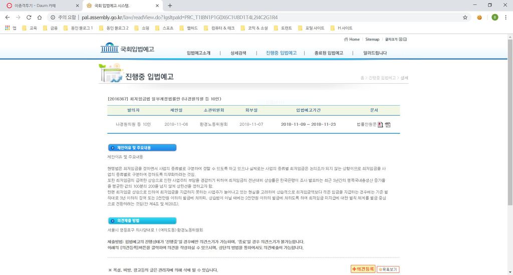
Task: Open the 컴퓨터 & 테크 bookmark folder
Action: (x=219, y=28)
